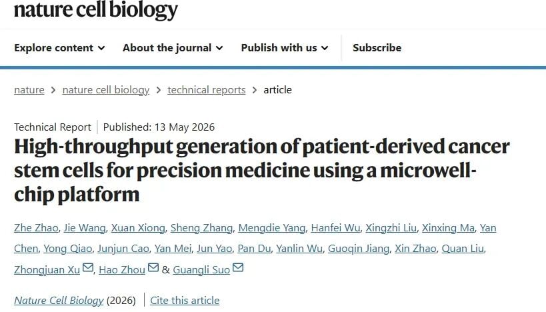Open the Nature Cell Biology journal link
The height and width of the screenshot is (312, 546).
click(x=59, y=300)
